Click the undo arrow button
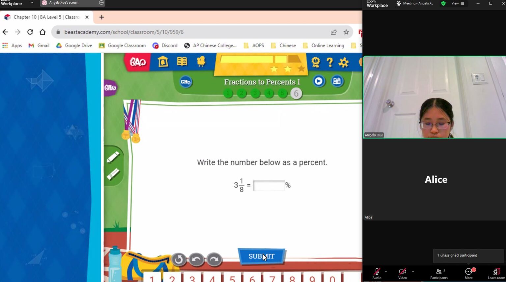The width and height of the screenshot is (506, 282). (x=196, y=260)
